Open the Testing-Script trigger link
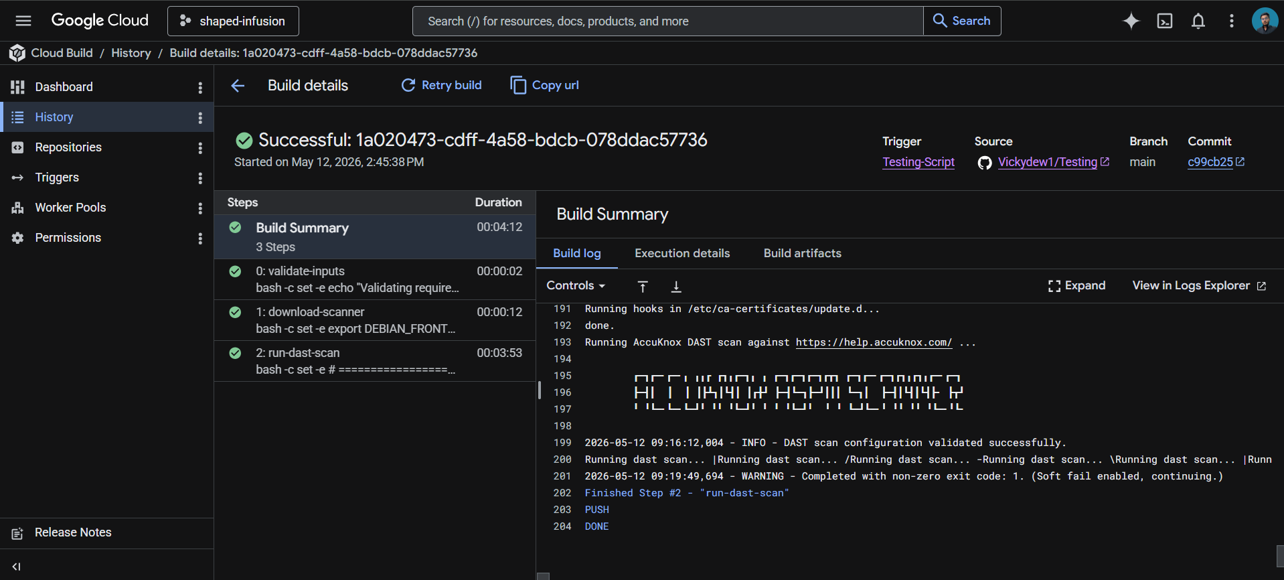Screen dimensions: 1284x580 918,162
